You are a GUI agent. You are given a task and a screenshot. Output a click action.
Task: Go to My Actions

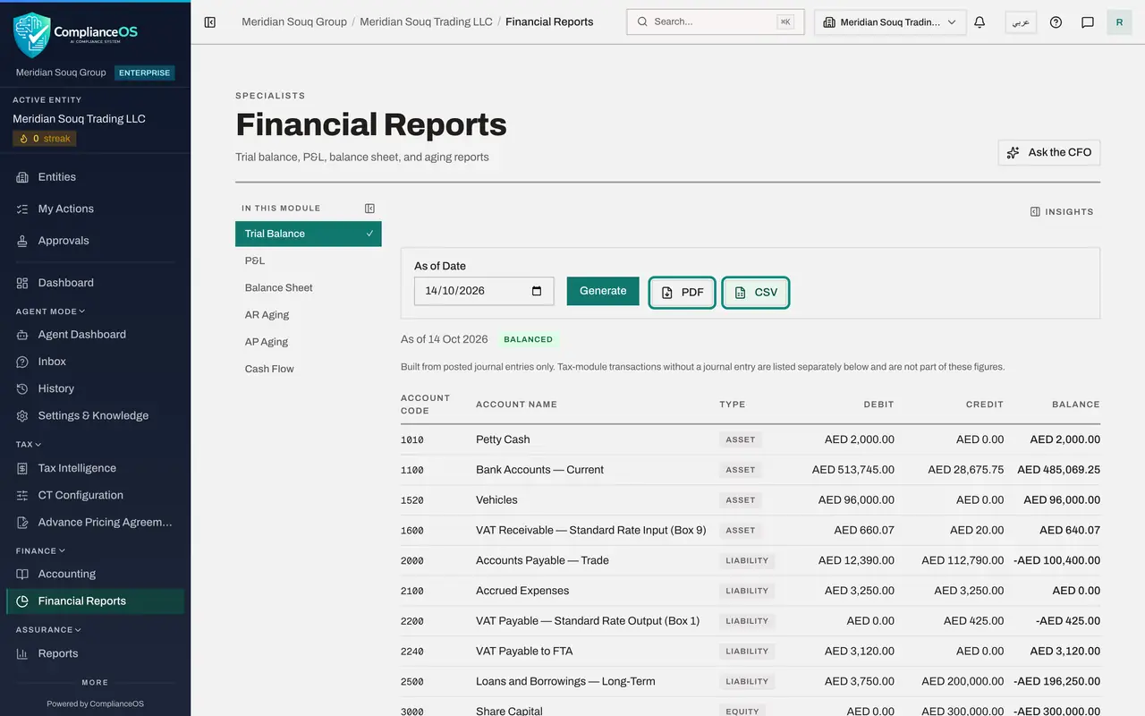click(95, 209)
